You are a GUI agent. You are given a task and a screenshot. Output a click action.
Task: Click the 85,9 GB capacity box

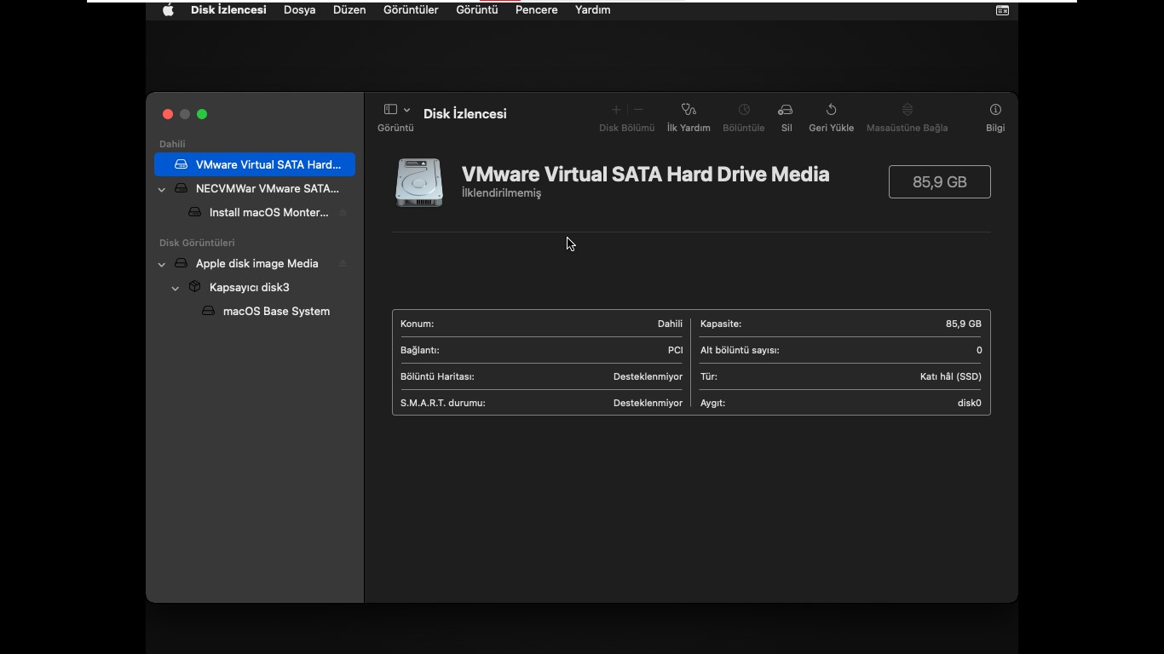(x=939, y=181)
